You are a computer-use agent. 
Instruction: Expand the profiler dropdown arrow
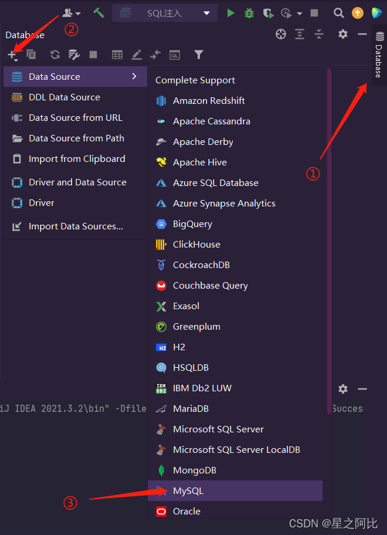pyautogui.click(x=300, y=13)
